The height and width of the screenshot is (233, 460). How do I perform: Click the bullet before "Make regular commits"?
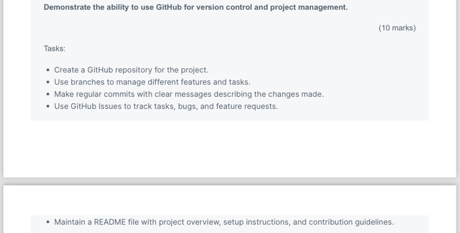coord(48,95)
